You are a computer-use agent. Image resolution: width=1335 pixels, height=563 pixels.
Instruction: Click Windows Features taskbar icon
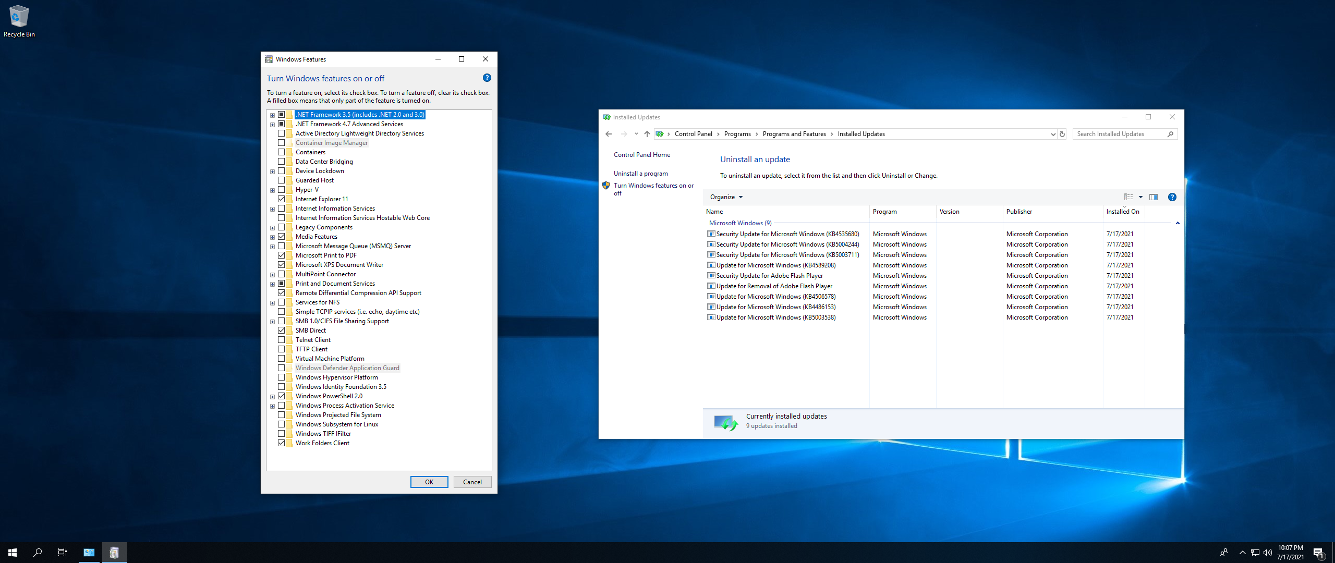114,553
